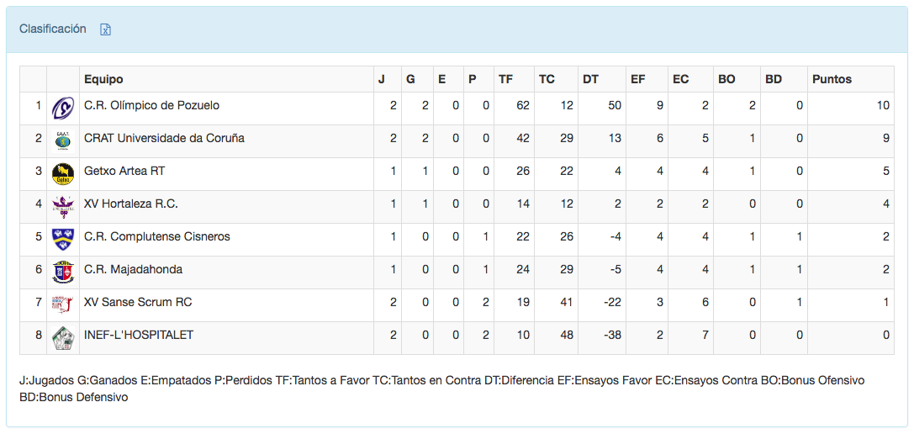Click CRAT Universidade da Coruña team logo
Image resolution: width=914 pixels, height=434 pixels.
(x=63, y=140)
